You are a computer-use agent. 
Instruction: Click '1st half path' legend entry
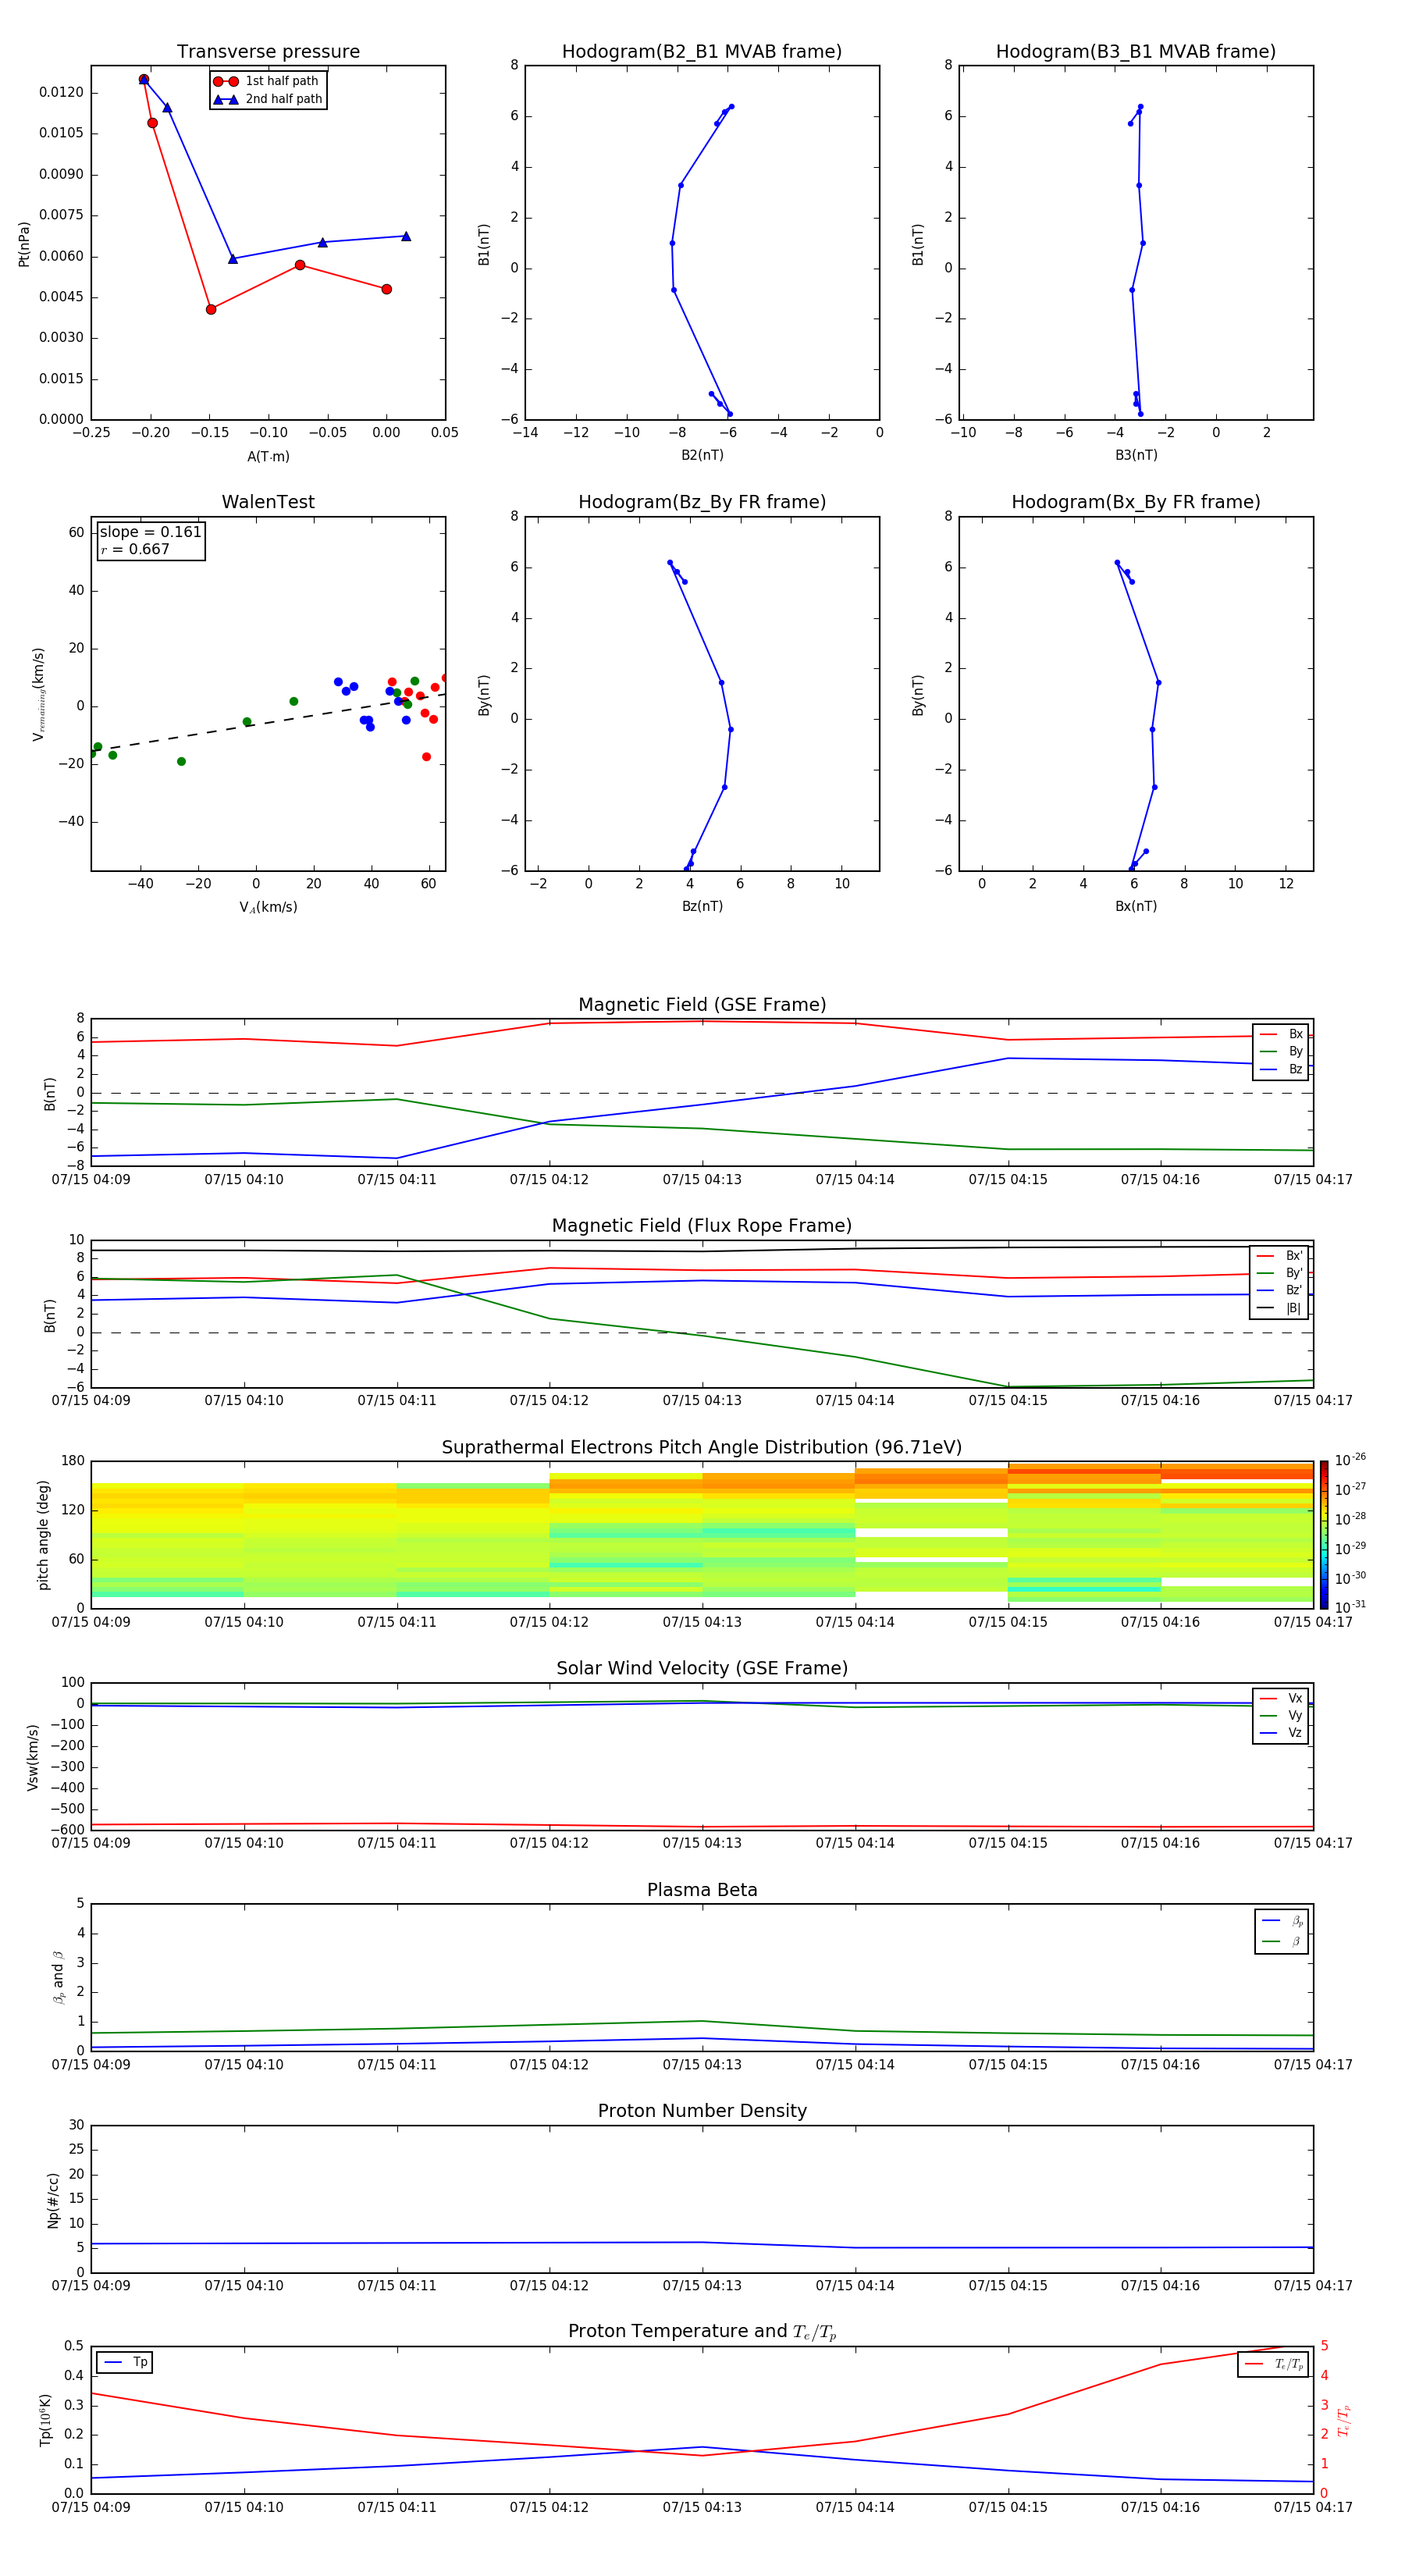point(267,81)
